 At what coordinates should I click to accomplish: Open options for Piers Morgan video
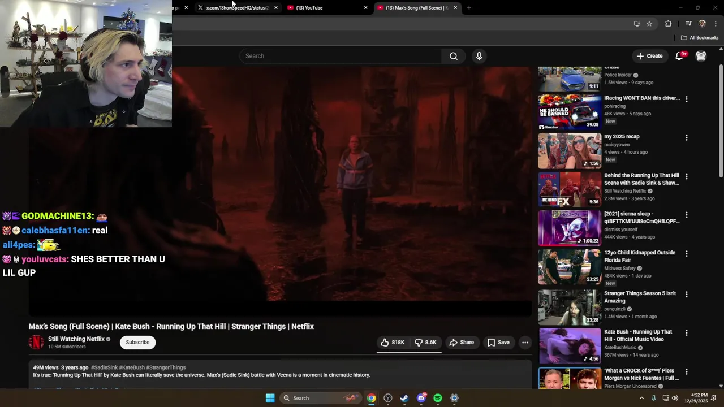point(687,371)
